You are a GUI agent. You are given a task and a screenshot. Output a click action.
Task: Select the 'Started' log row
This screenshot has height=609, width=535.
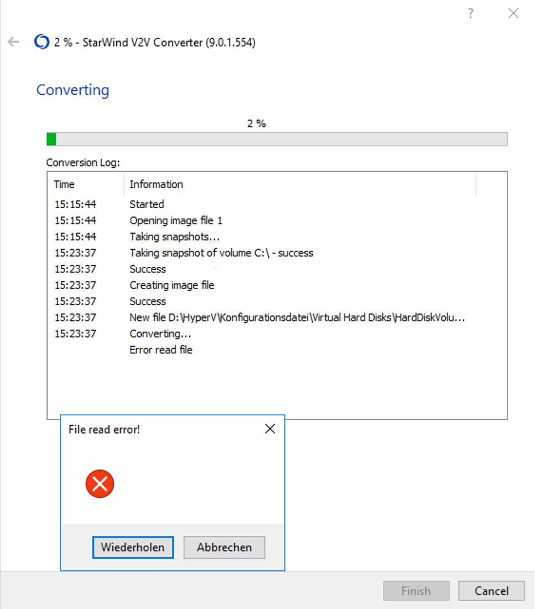pos(277,204)
